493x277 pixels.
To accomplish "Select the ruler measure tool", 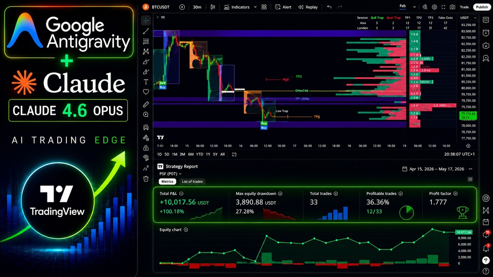I will 146,104.
